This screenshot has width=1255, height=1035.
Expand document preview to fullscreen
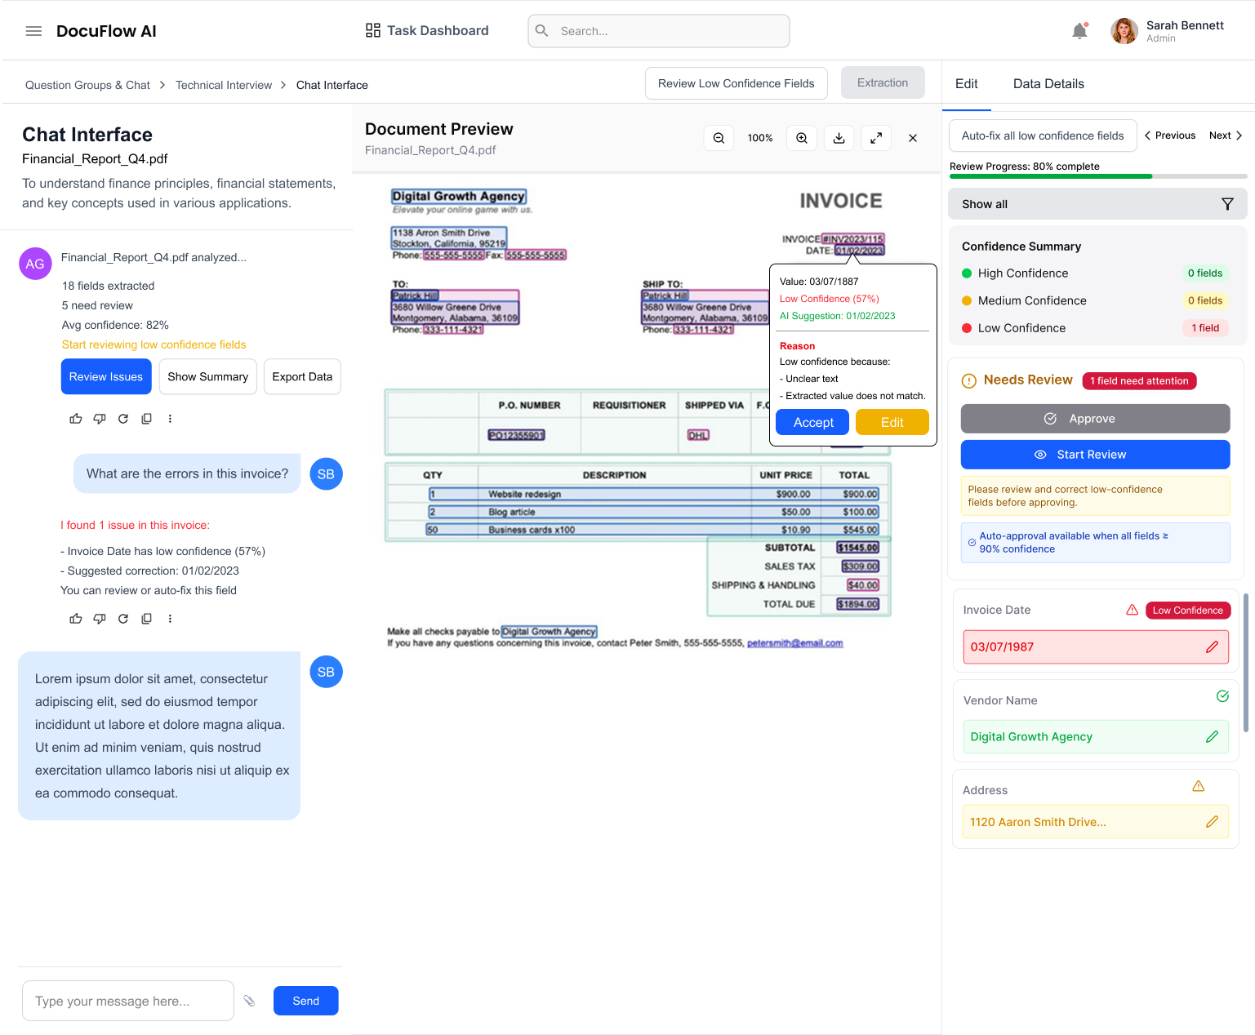coord(875,139)
